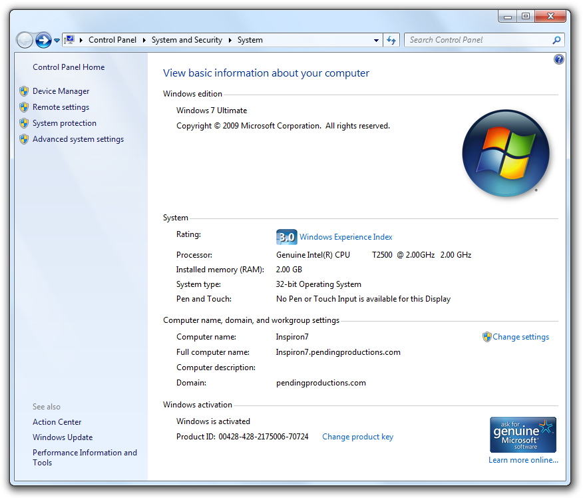The image size is (583, 498).
Task: Click the full name Inspiron7.pendingproductions.com
Action: (338, 352)
